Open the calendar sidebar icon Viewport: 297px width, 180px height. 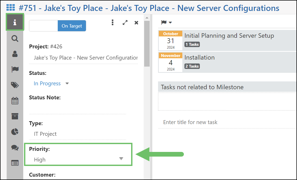click(15, 101)
